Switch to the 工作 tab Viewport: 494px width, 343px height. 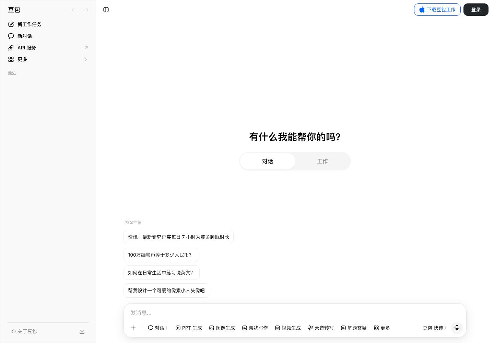click(x=322, y=161)
